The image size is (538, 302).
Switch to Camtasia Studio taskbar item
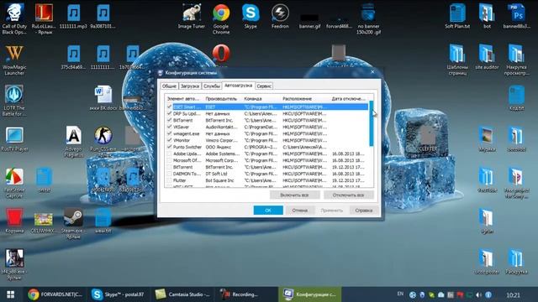coord(182,294)
